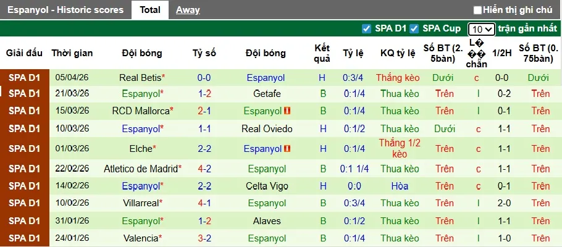Click the Alaves team name
Image resolution: width=562 pixels, height=247 pixels.
click(267, 220)
